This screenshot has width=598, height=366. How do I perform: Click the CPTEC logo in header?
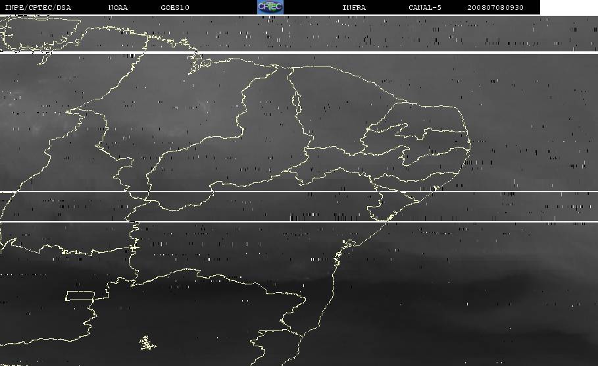click(270, 7)
